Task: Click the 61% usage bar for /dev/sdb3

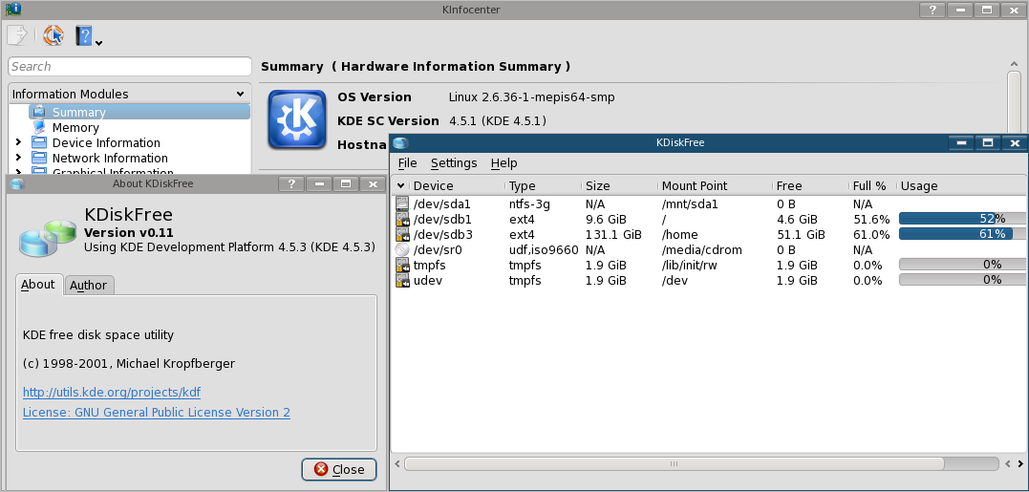Action: pos(962,234)
